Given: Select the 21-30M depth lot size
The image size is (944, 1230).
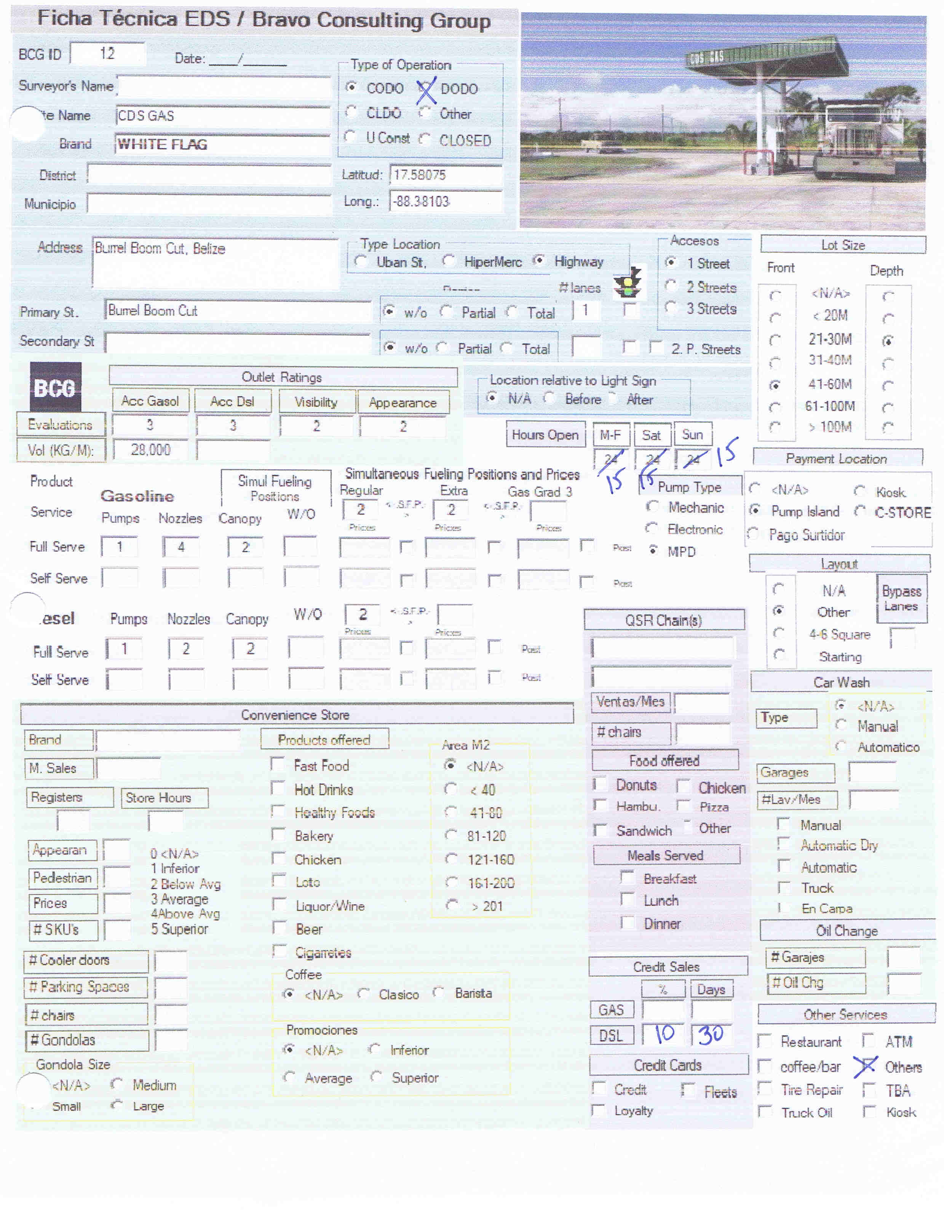Looking at the screenshot, I should click(888, 341).
